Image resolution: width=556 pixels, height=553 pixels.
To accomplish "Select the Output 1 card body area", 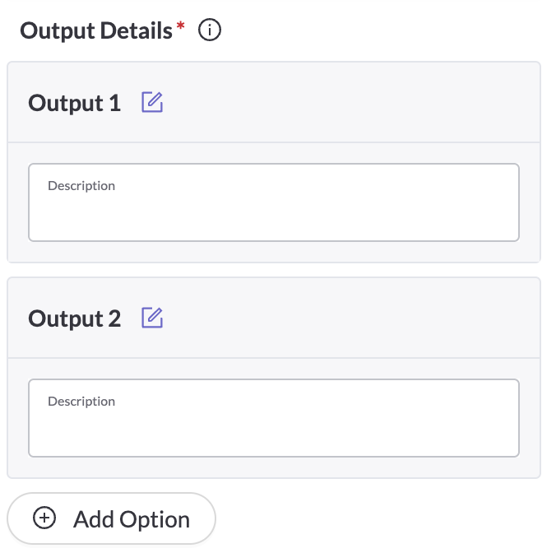I will (273, 251).
